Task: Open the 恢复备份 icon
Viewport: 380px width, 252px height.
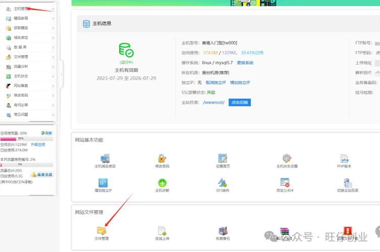Action: tap(223, 231)
